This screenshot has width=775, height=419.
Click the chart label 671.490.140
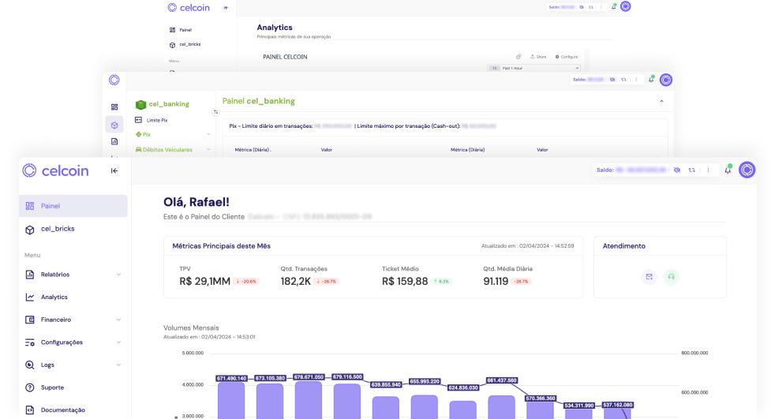(232, 379)
